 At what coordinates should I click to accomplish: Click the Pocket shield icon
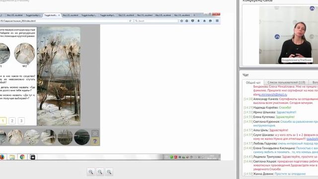click(x=193, y=21)
